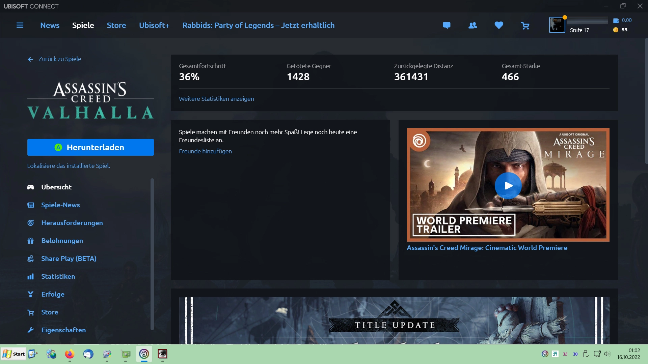
Task: Click the back arrow to Spiele
Action: tap(30, 59)
